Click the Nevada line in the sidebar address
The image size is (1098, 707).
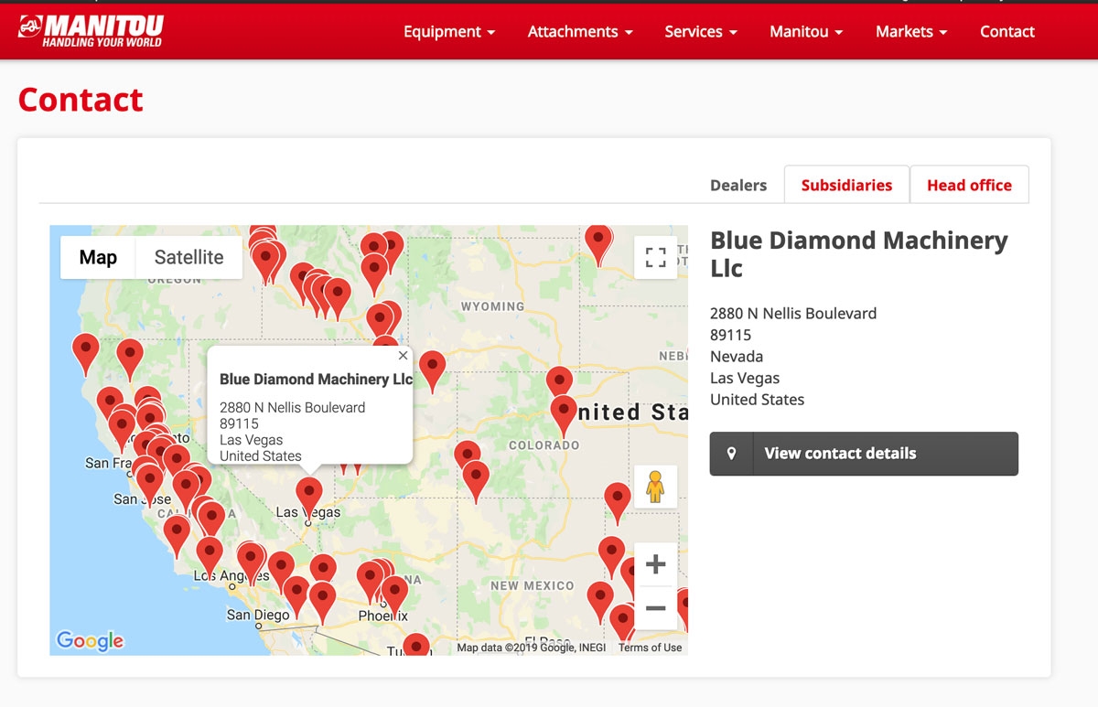point(737,357)
